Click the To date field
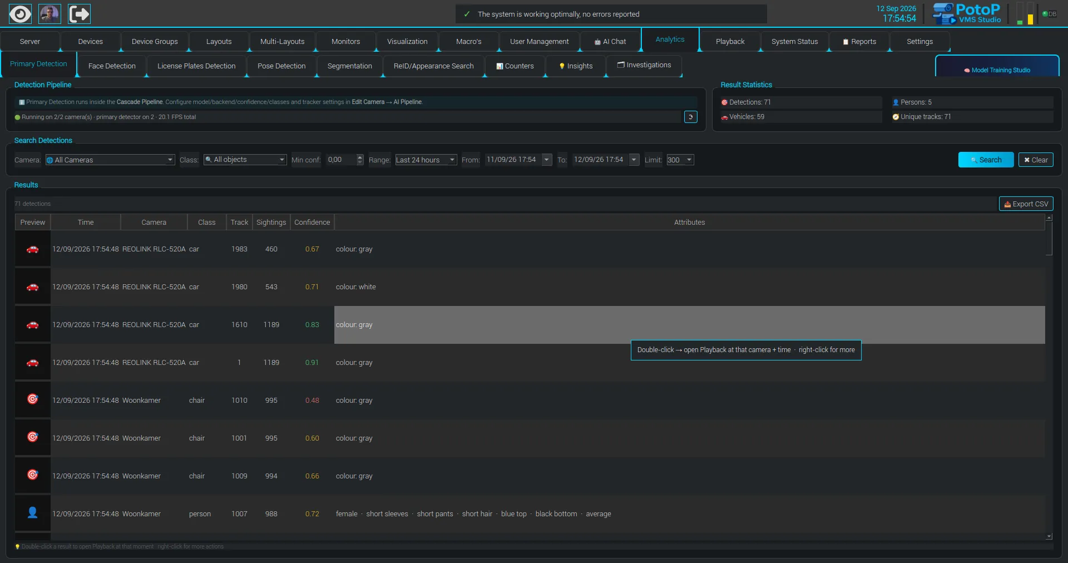Image resolution: width=1068 pixels, height=563 pixels. point(601,160)
